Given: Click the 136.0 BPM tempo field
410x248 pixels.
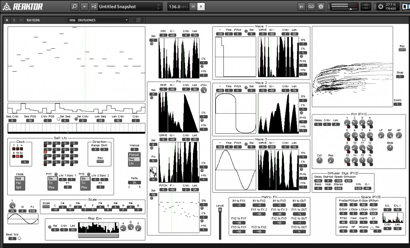Looking at the screenshot, I should coord(178,6).
